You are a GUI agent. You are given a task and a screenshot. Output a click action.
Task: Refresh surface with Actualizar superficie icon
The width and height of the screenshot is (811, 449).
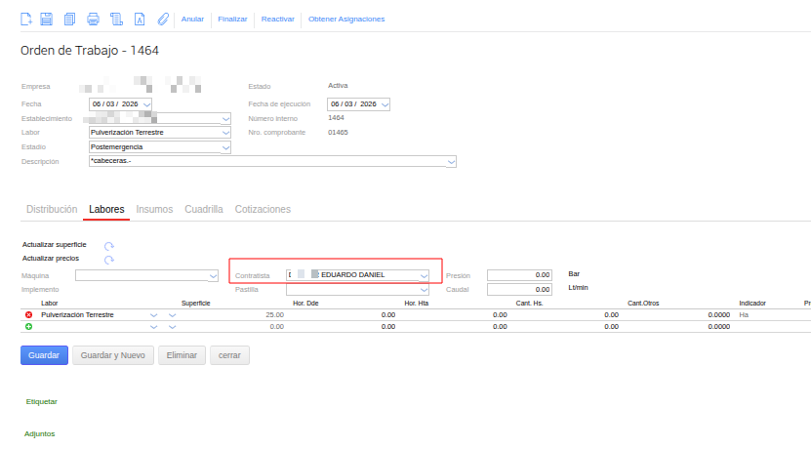tap(109, 245)
